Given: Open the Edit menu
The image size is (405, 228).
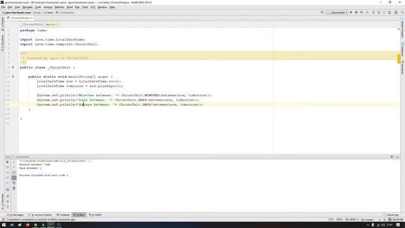Looking at the screenshot, I should pyautogui.click(x=10, y=7).
